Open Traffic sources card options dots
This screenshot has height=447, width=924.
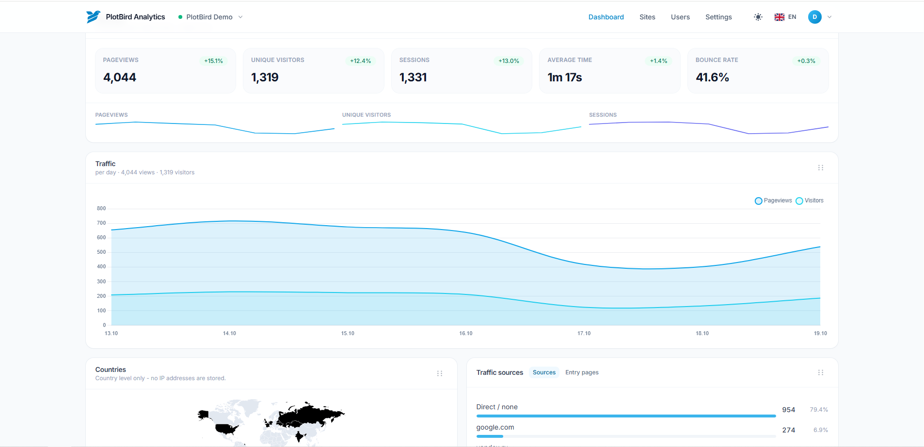(x=821, y=372)
